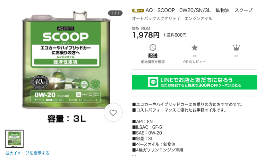Select the product thumbnail image
263x161 pixels.
[x=14, y=139]
